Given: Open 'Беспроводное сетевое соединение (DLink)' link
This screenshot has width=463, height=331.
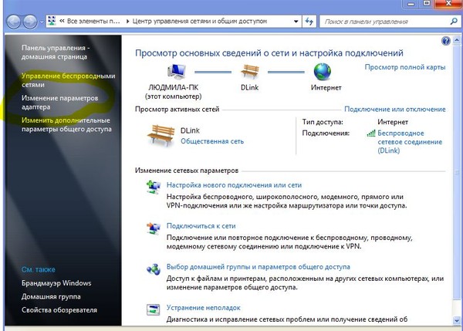Looking at the screenshot, I should click(410, 142).
